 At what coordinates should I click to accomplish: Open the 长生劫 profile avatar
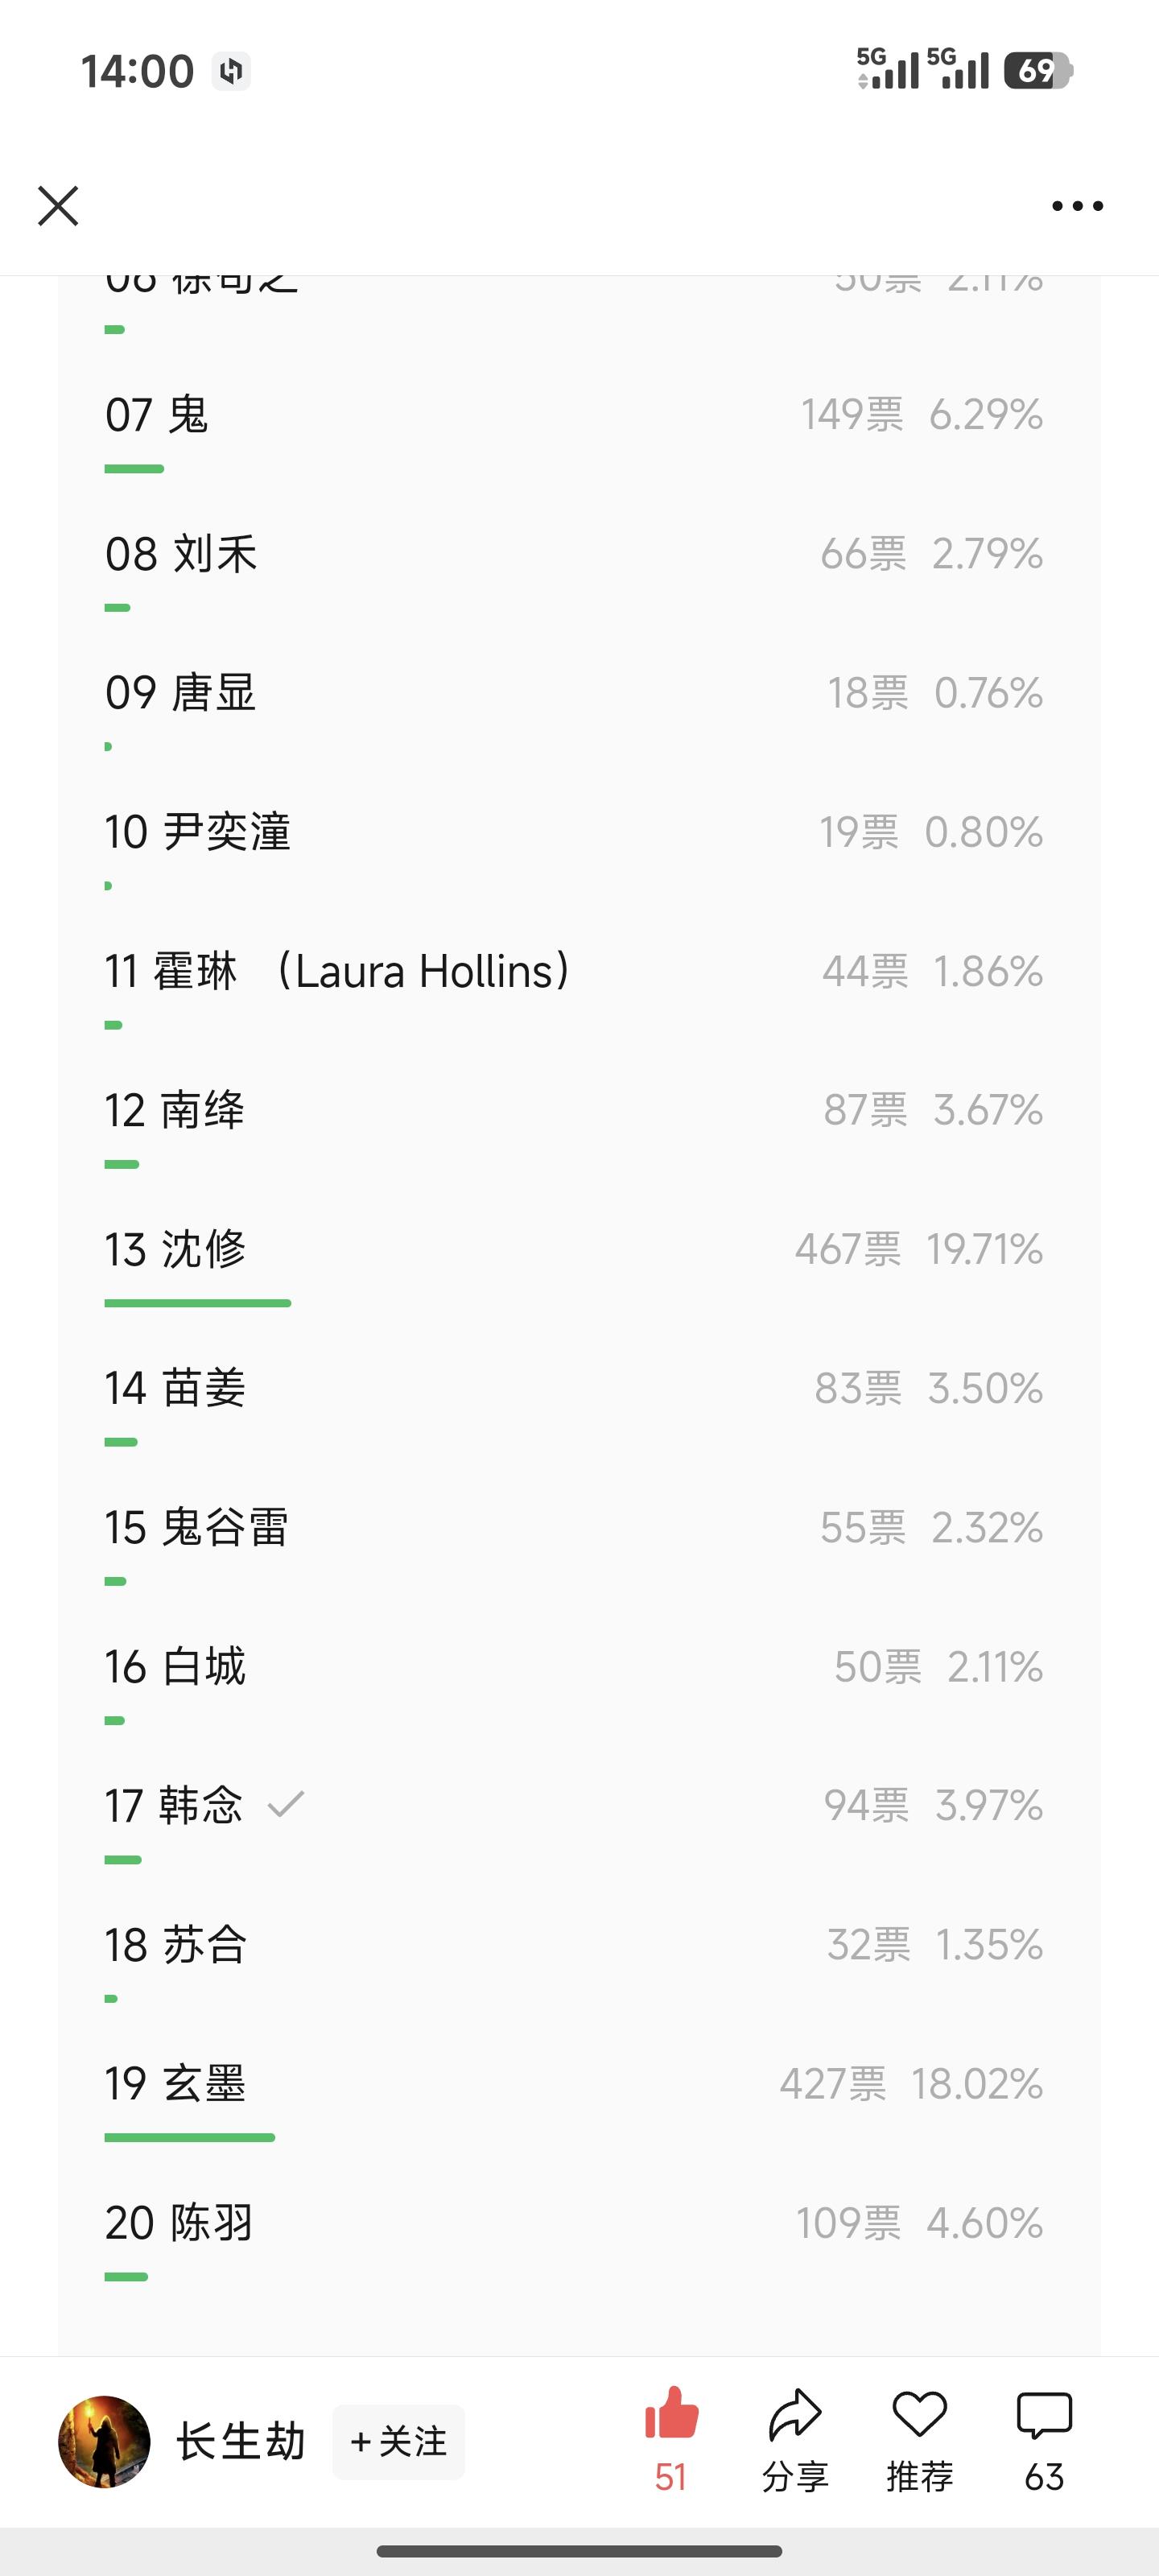point(104,2441)
